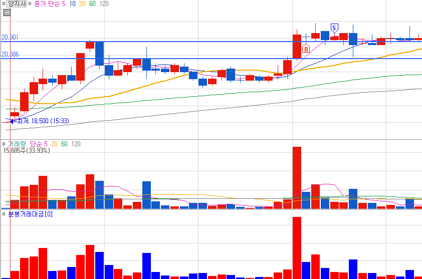Click the blue arrow at 최저 18,500
Screen dimensions: 422x279
[x=12, y=121]
